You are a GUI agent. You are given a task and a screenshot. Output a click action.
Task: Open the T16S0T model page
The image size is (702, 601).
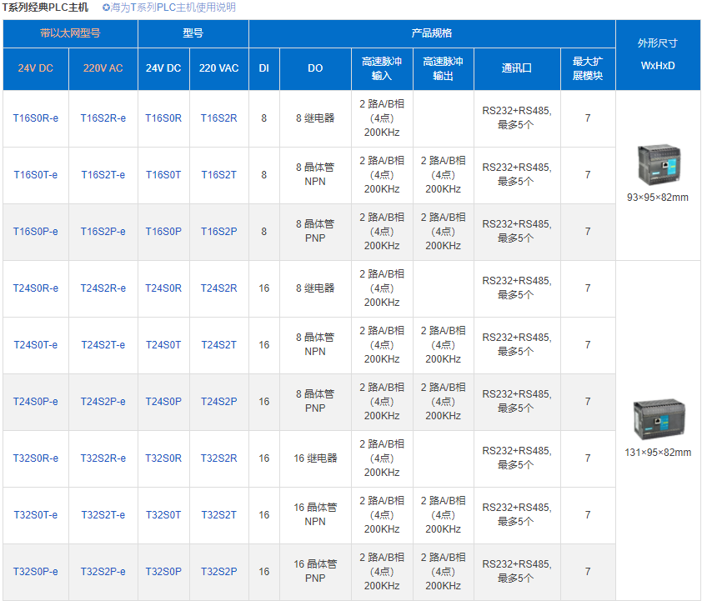163,175
